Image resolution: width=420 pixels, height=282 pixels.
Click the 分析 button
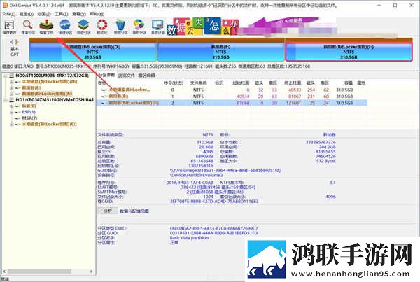(108, 211)
